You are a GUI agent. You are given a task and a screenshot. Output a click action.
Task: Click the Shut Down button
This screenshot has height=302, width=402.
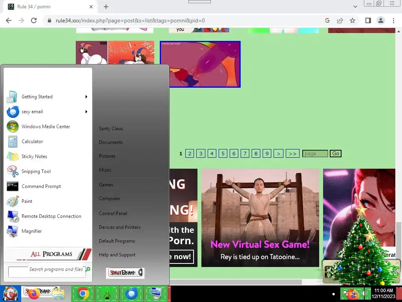pyautogui.click(x=122, y=273)
